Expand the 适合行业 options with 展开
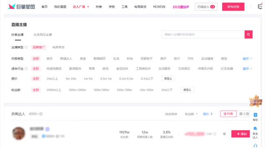The width and height of the screenshot is (265, 148). [247, 69]
